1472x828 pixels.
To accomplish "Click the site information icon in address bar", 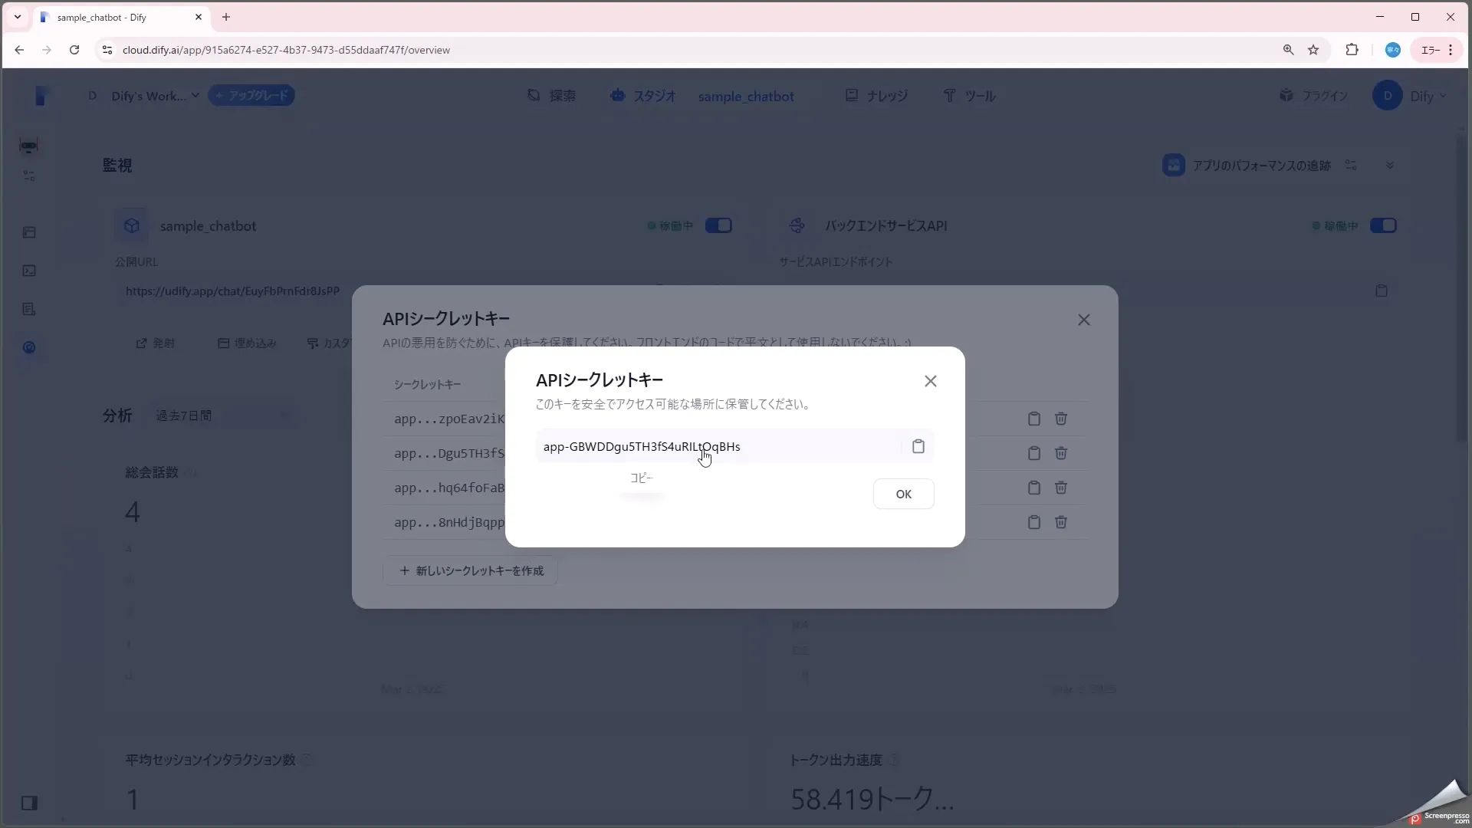I will point(107,50).
